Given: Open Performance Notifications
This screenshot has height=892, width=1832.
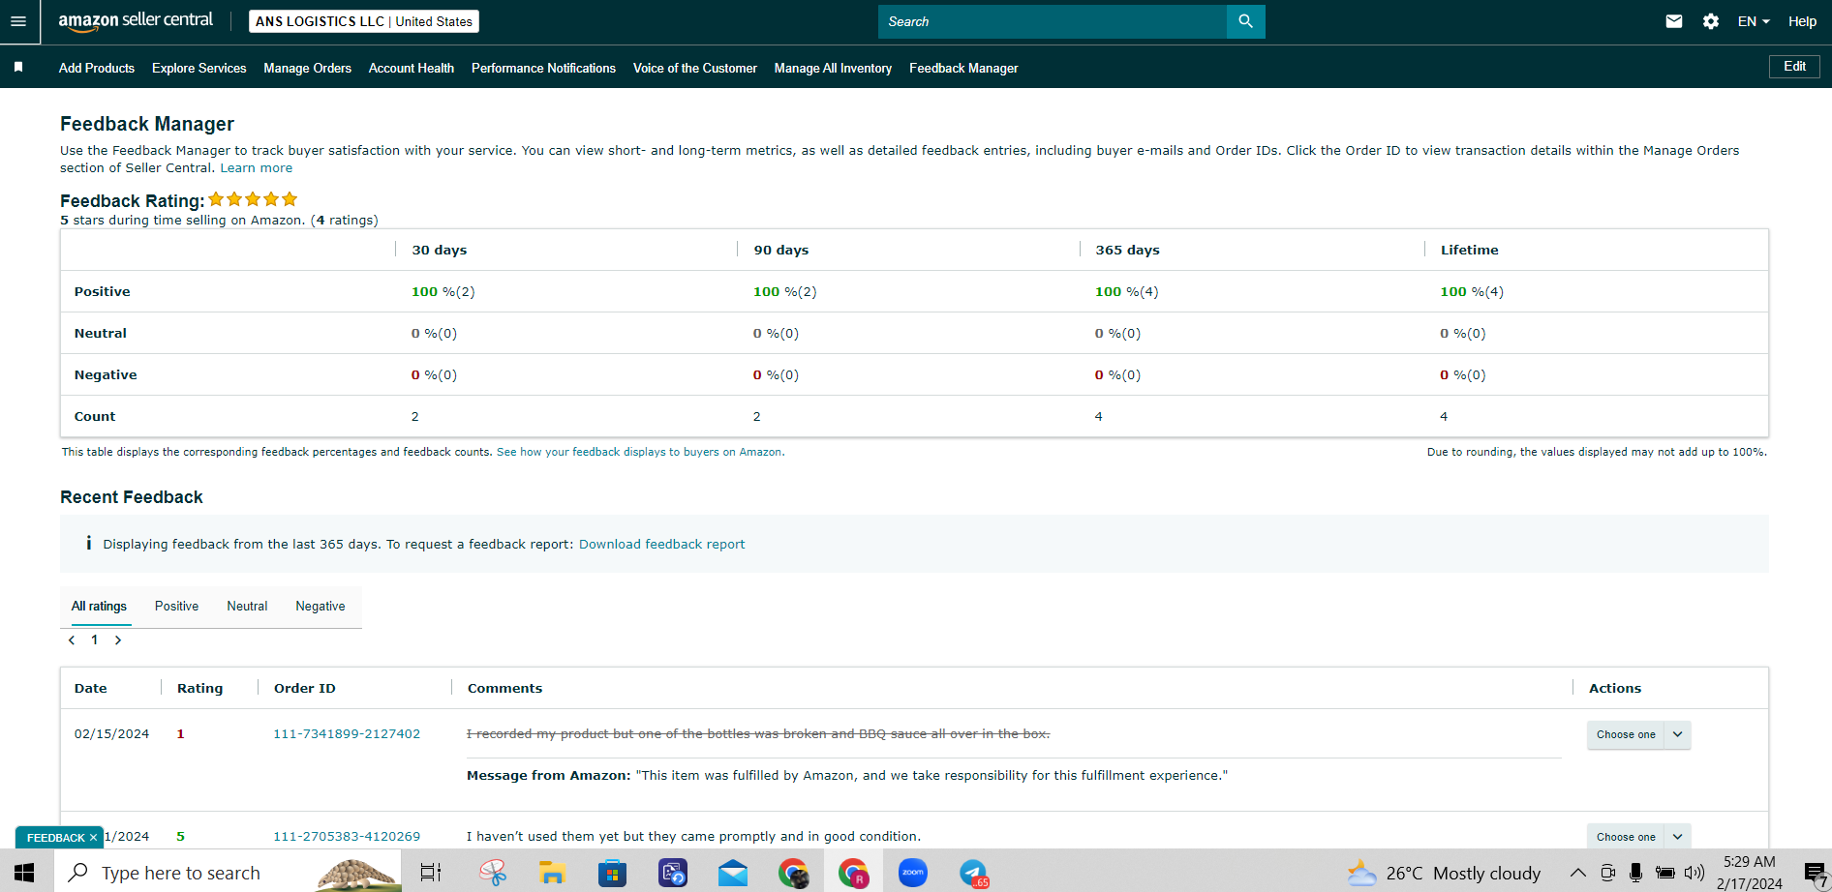Looking at the screenshot, I should (x=544, y=68).
